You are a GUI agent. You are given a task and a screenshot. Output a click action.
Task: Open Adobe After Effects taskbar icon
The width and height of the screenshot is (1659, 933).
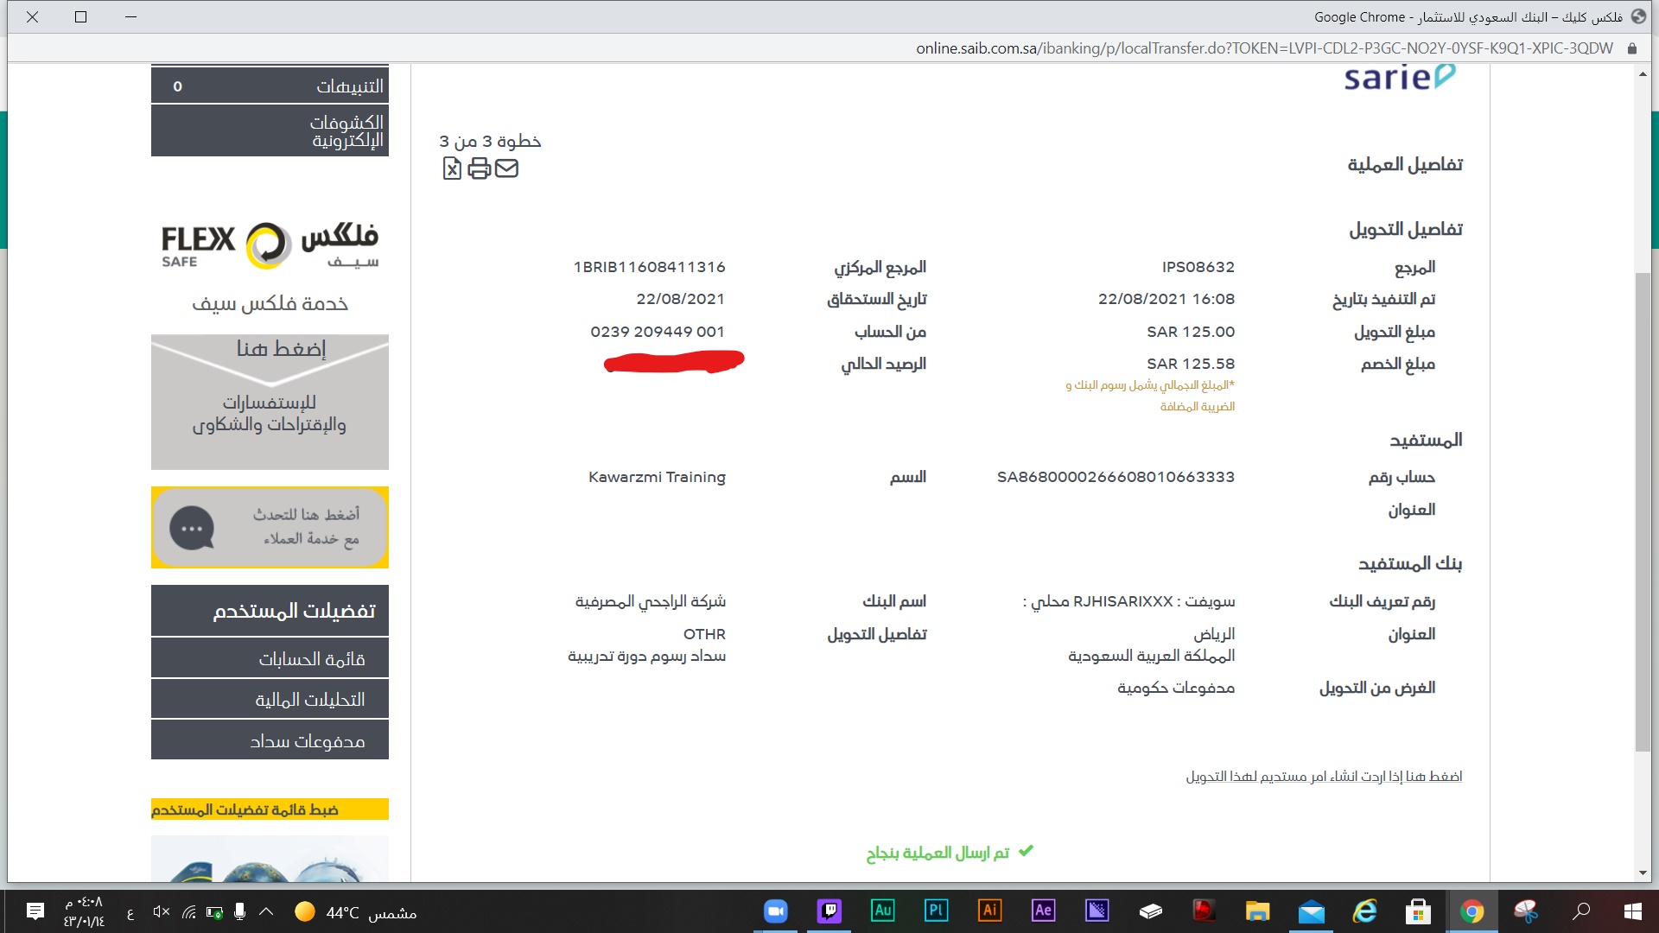coord(1043,911)
